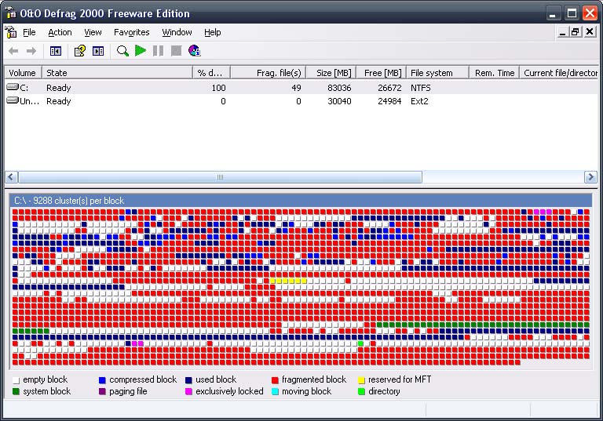Open the Properties help toolbar icon
The height and width of the screenshot is (421, 603).
79,51
